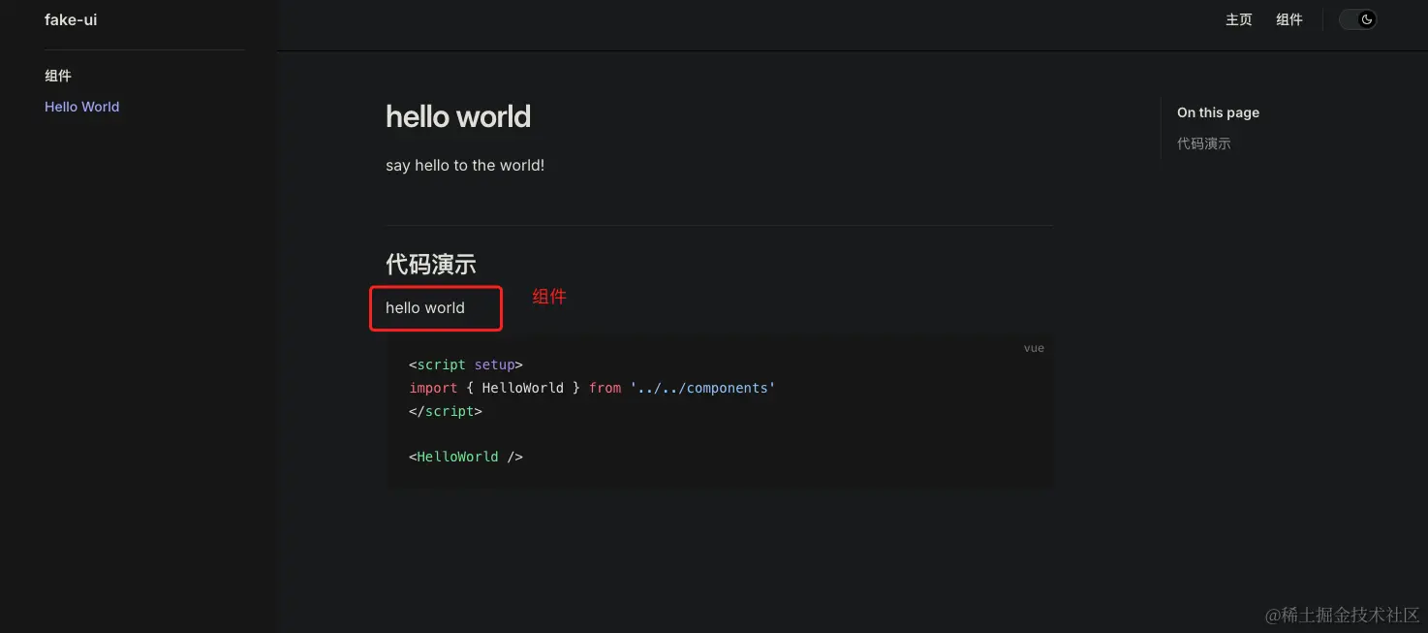Open 组件 in the top navigation bar
This screenshot has width=1428, height=633.
coord(1289,19)
